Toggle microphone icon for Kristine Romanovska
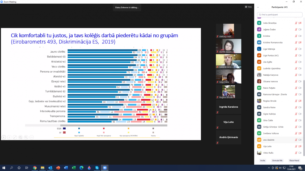 (x=296, y=43)
